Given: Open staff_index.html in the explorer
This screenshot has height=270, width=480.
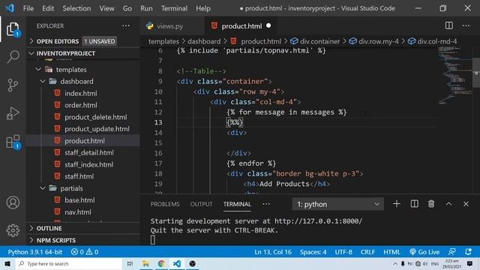Looking at the screenshot, I should point(88,165).
